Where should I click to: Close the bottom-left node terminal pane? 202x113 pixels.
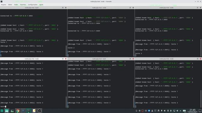(x=66, y=59)
